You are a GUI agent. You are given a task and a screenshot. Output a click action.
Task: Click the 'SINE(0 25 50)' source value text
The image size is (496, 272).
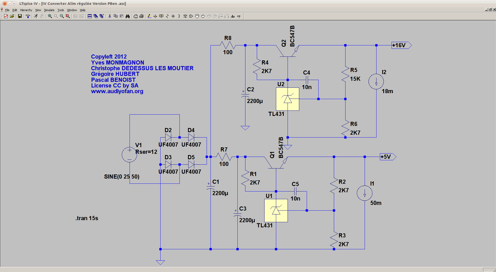pyautogui.click(x=122, y=177)
